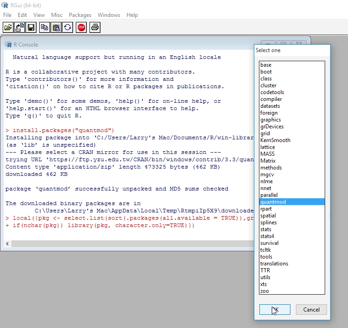Select 'grid' in the package list
The height and width of the screenshot is (328, 348).
click(x=292, y=133)
